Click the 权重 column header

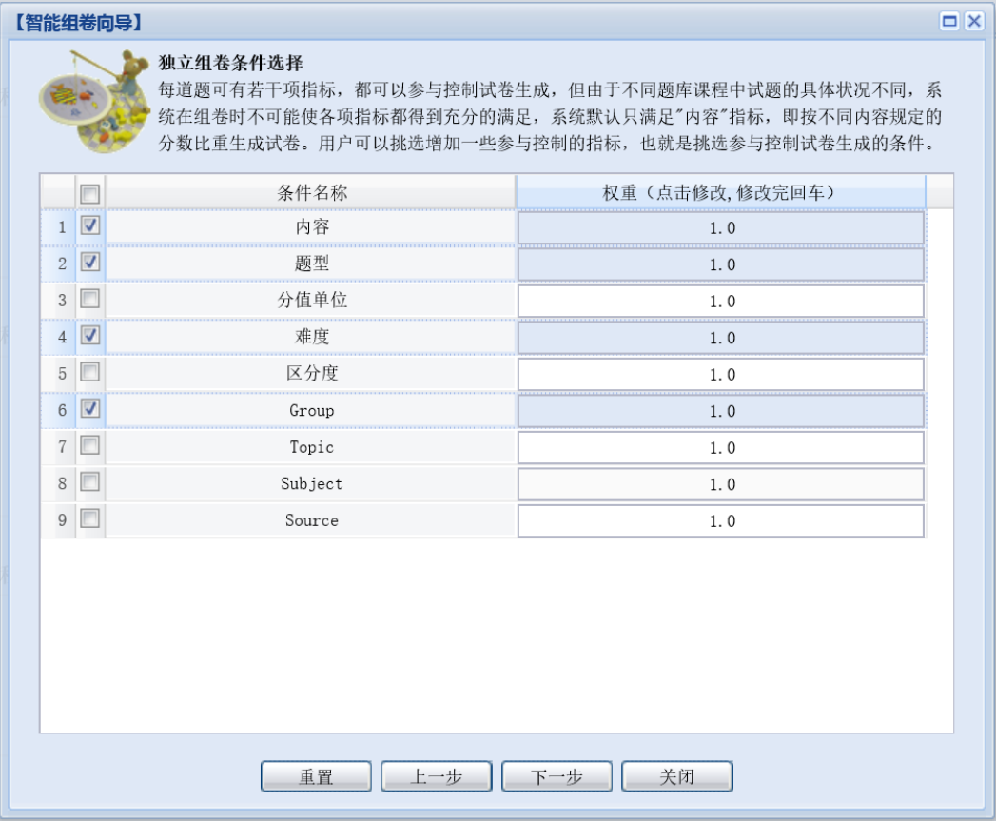click(720, 192)
